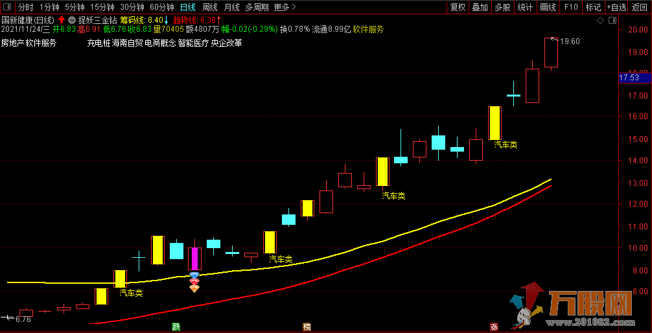Image resolution: width=652 pixels, height=333 pixels.
Task: Switch to the 60分钟 period tab
Action: [161, 7]
